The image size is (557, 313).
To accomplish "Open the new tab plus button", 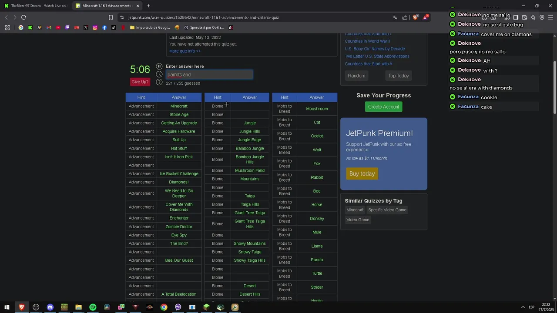I will click(x=148, y=6).
